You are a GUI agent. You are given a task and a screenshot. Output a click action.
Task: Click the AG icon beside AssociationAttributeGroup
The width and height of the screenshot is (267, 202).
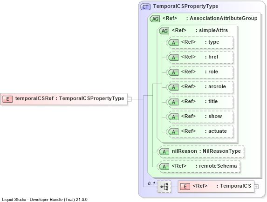155,19
